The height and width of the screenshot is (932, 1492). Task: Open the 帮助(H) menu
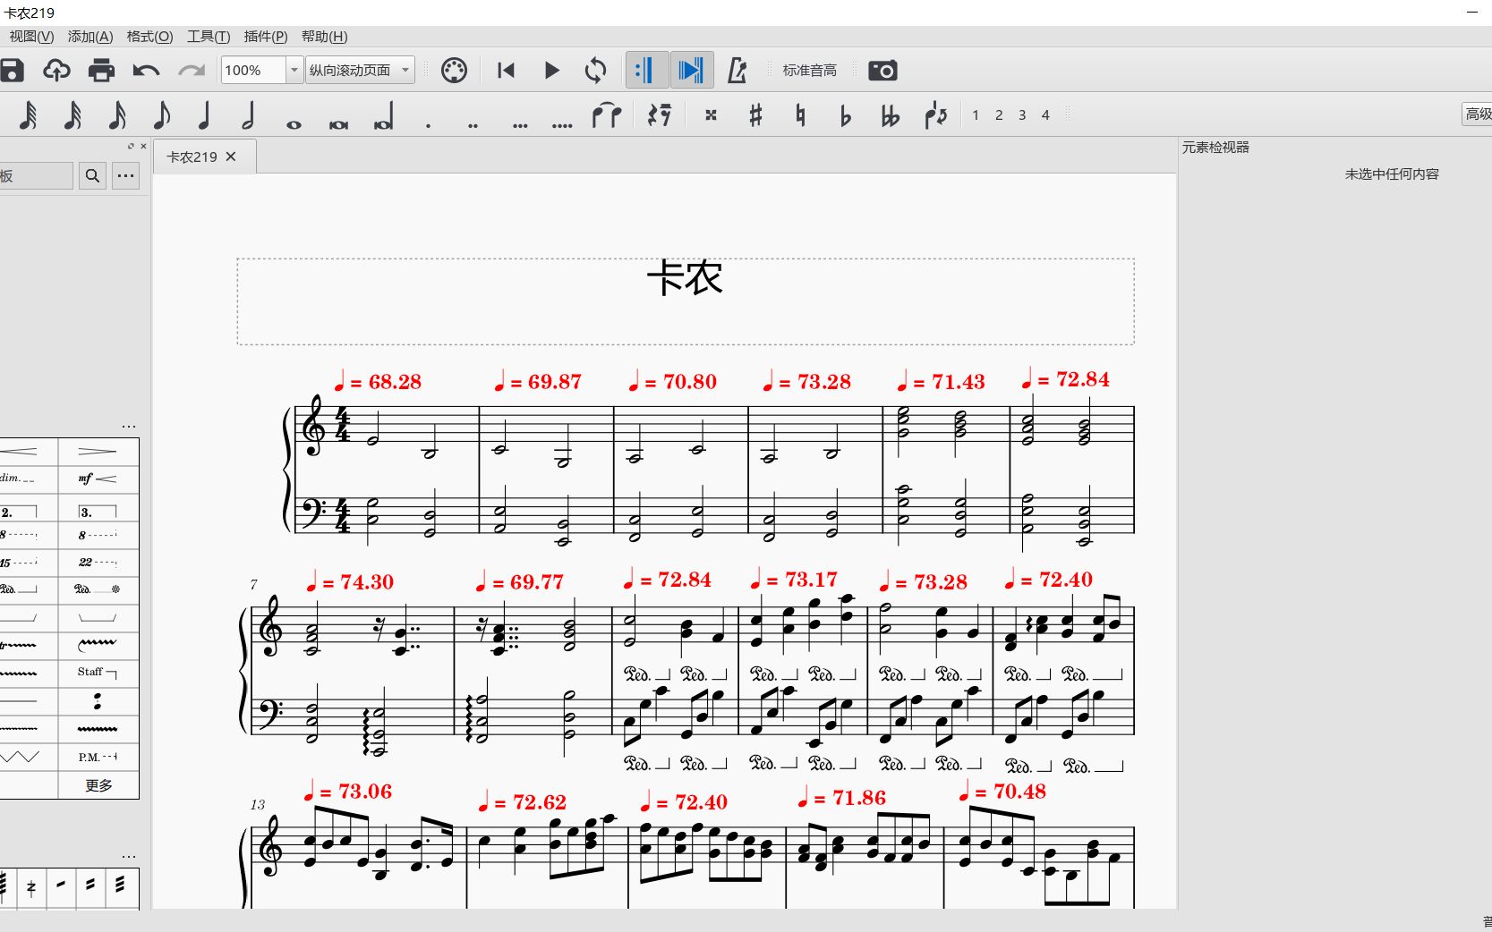click(x=324, y=37)
